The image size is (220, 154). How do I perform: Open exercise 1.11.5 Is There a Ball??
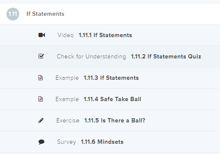(x=115, y=120)
